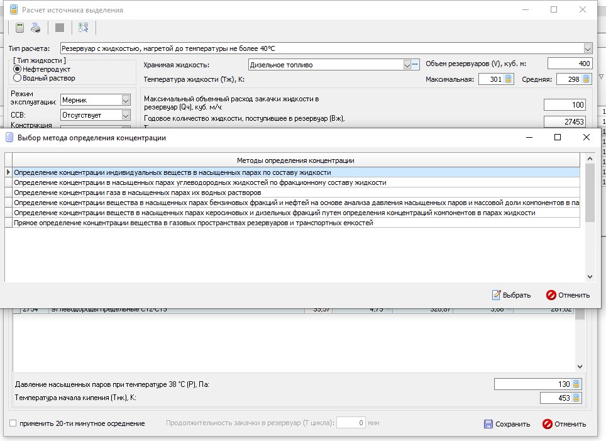
Task: Click the settings list toolbar icon
Action: pyautogui.click(x=84, y=28)
